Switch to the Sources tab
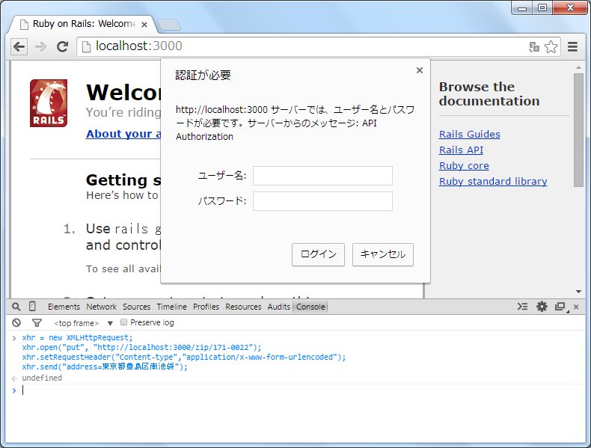Viewport: 591px width, 448px height. click(136, 307)
